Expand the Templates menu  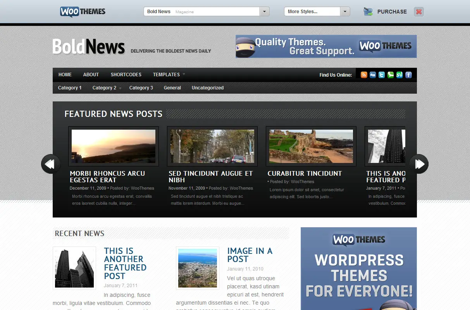tap(169, 75)
